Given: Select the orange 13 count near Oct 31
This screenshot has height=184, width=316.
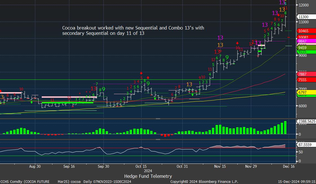Looking at the screenshot, I should pos(189,84).
